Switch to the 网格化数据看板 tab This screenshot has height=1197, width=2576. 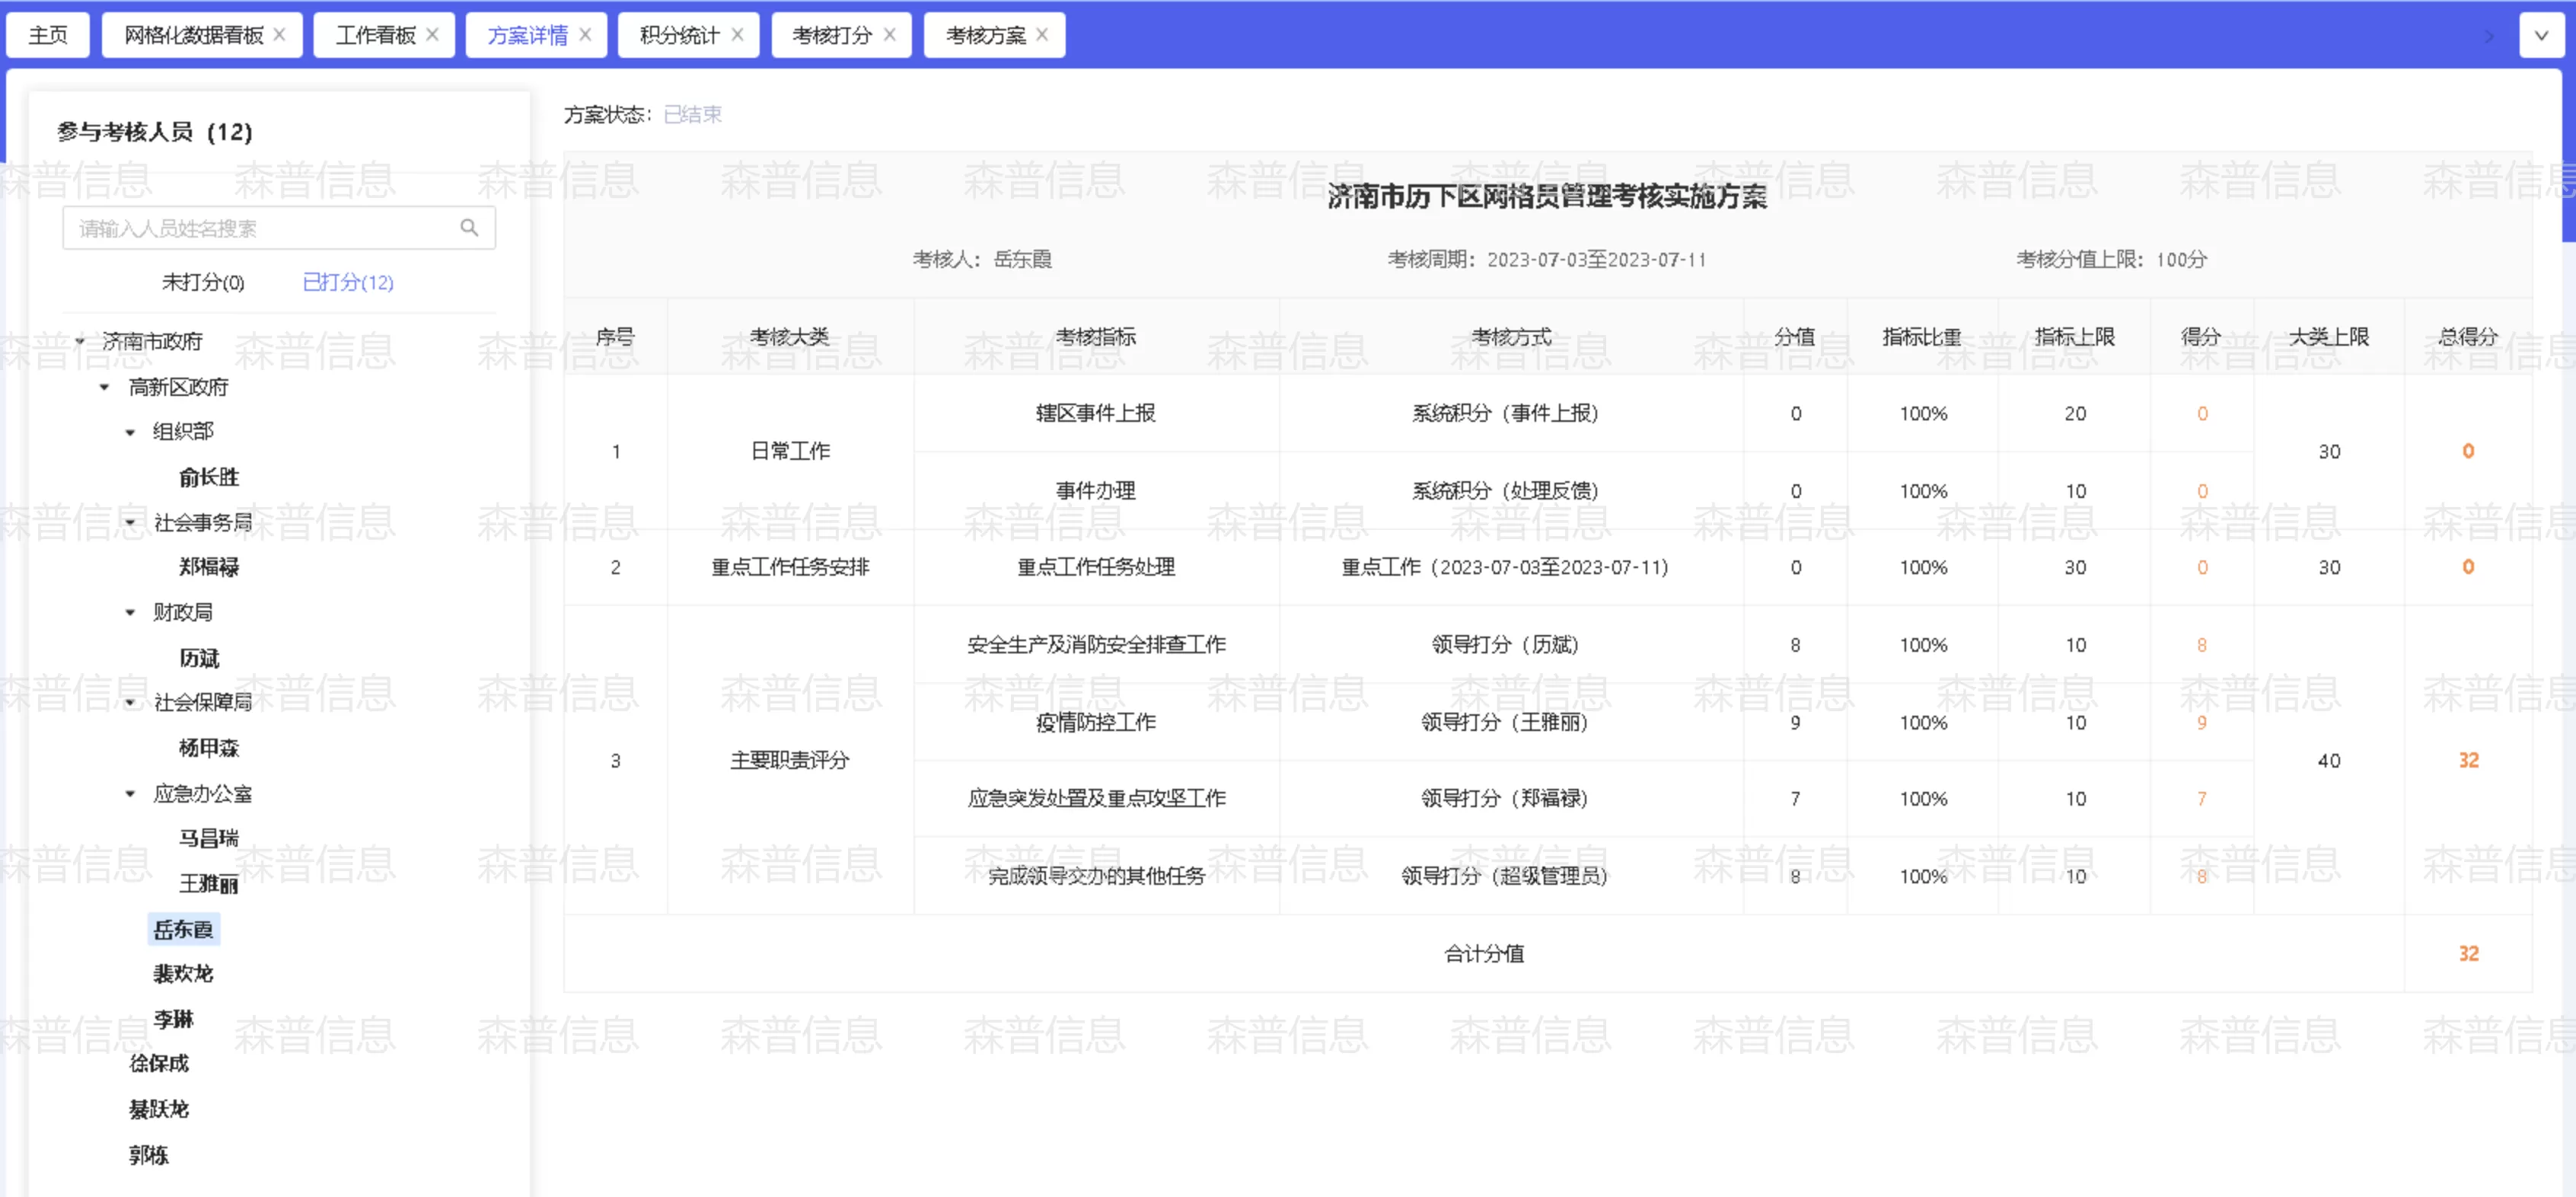tap(193, 35)
